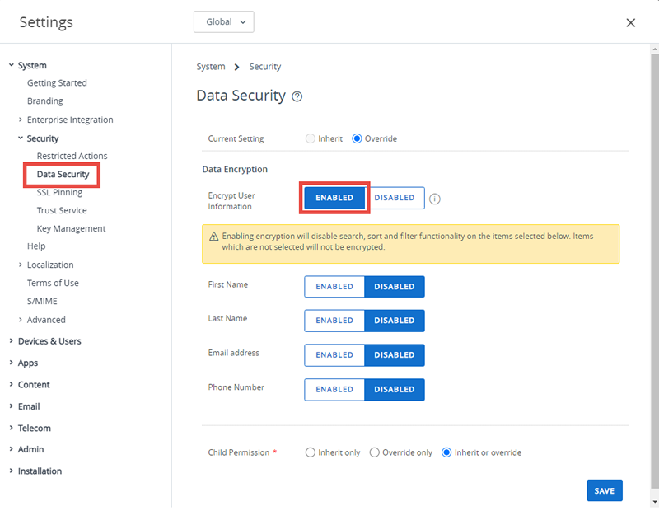Select the Override radio button
Image resolution: width=659 pixels, height=511 pixels.
(357, 138)
